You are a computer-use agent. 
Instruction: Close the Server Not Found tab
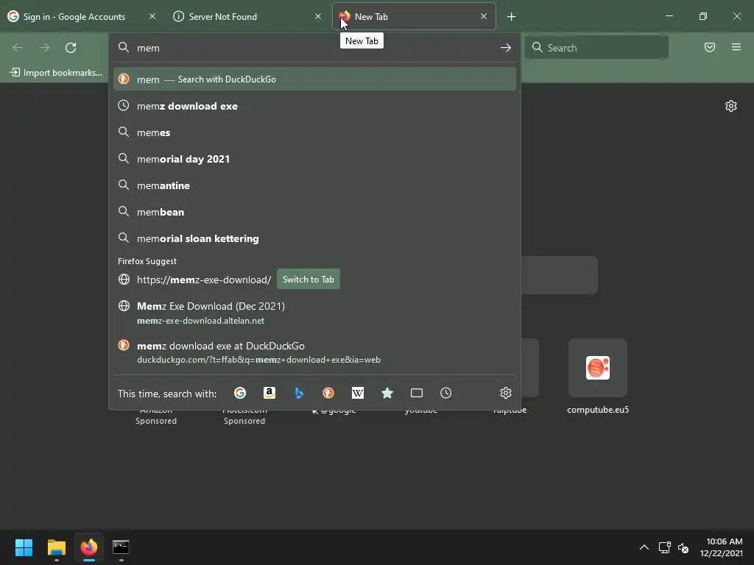318,16
